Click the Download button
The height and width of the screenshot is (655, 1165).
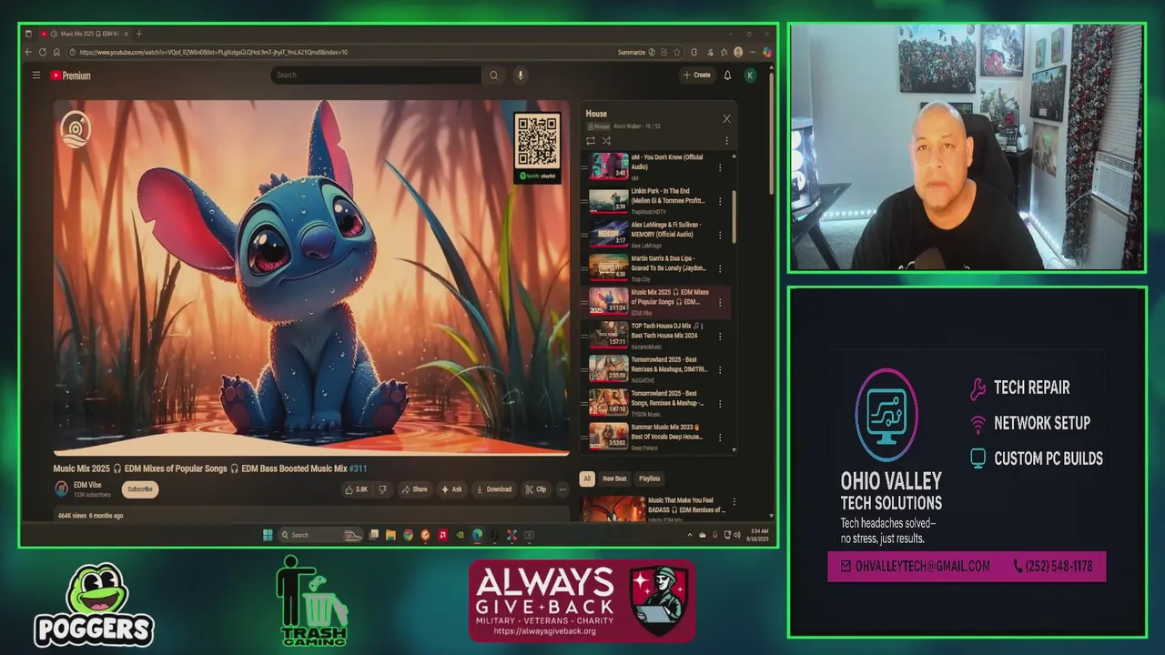pos(493,489)
